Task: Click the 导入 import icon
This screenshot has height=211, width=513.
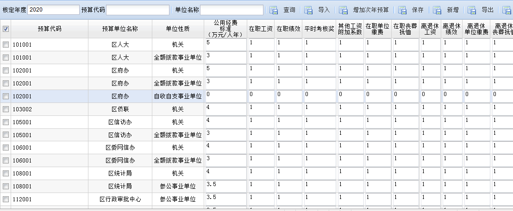Action: 309,10
